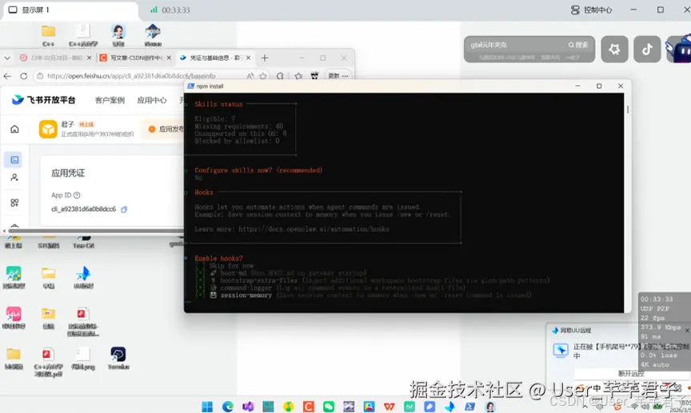Expand the browser tab list chevron

pos(7,58)
